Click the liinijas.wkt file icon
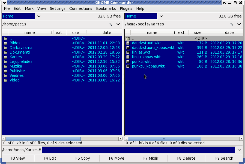Viewport: 245px width, 164px height. 128,52
